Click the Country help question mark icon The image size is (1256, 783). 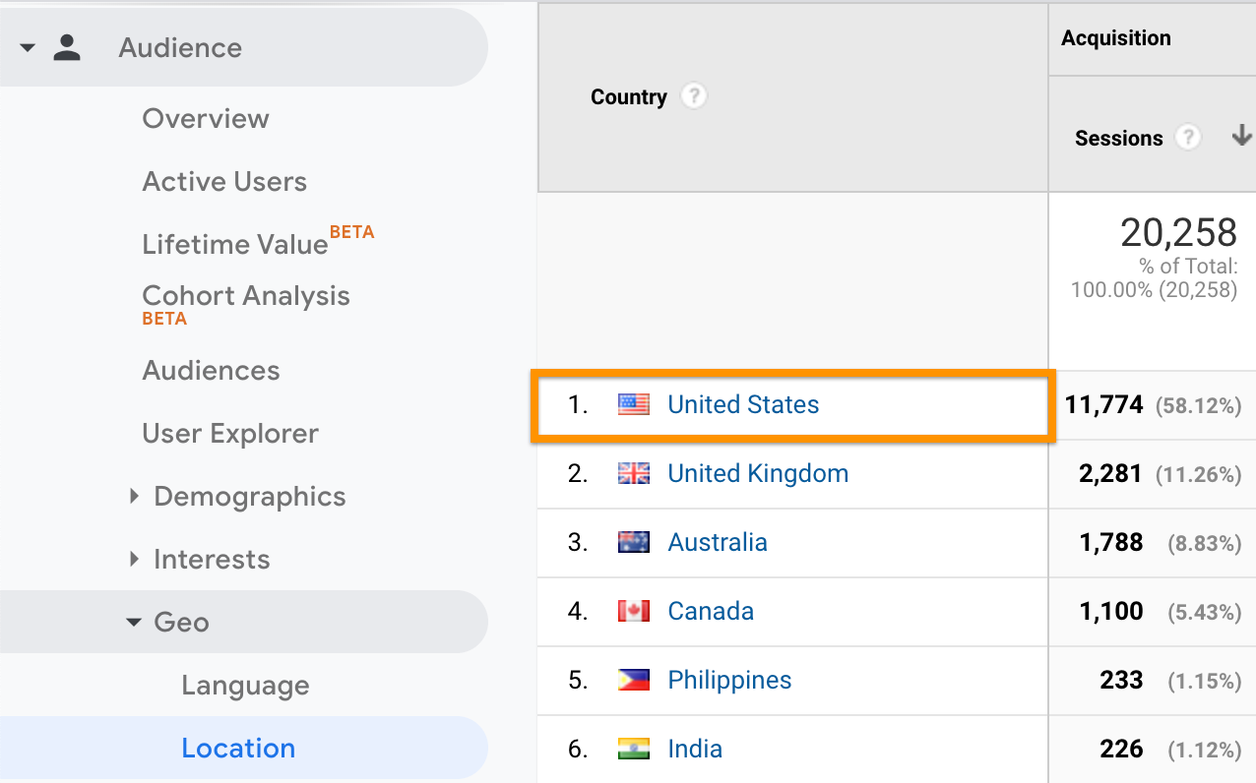(694, 96)
